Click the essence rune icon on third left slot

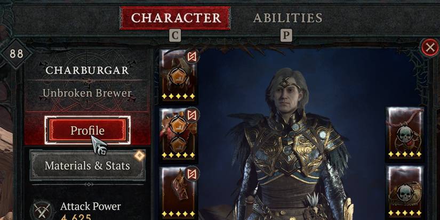coord(191,174)
